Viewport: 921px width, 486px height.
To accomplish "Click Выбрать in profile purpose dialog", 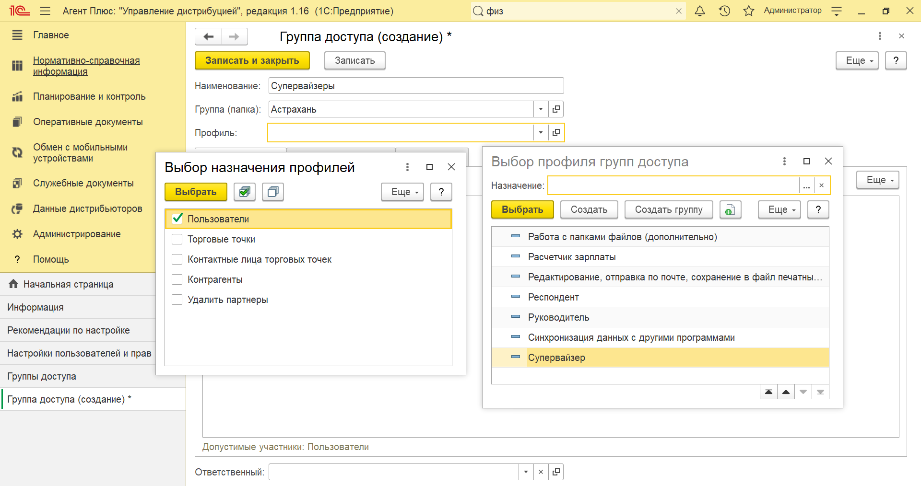I will 196,192.
